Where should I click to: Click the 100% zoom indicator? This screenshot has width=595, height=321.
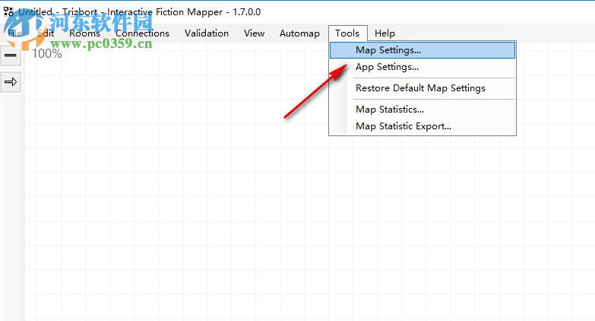[46, 53]
